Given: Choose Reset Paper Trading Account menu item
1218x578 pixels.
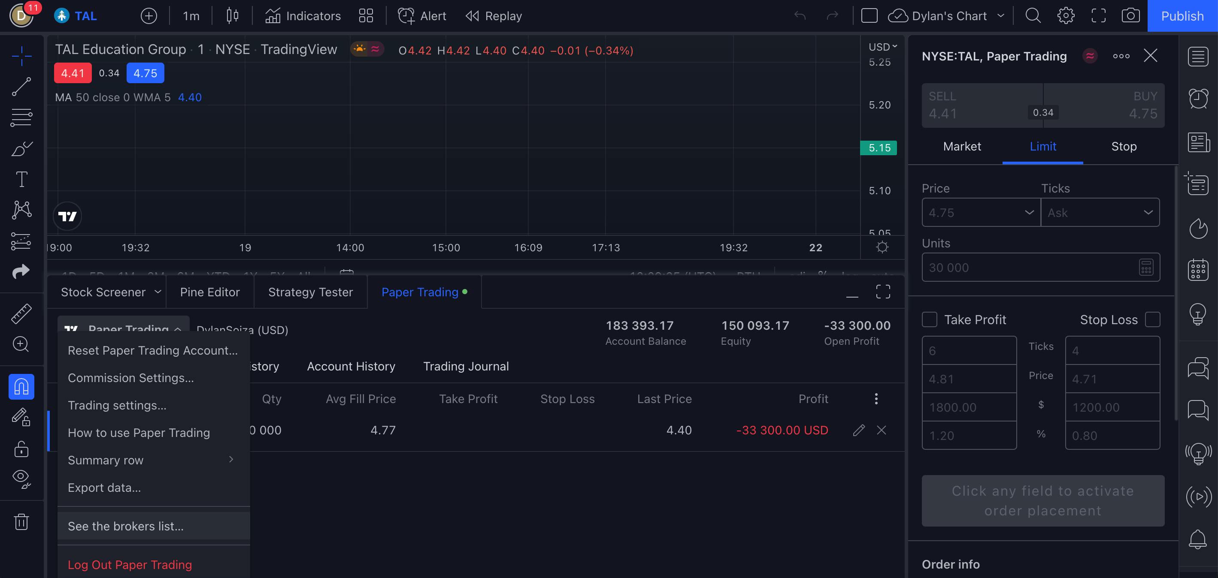Looking at the screenshot, I should [154, 350].
